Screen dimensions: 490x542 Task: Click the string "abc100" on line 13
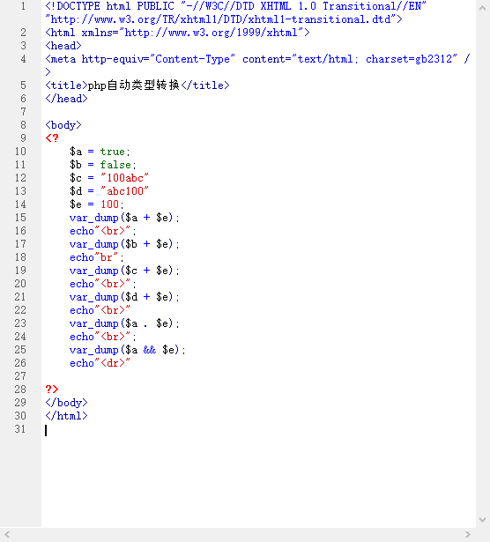click(125, 191)
